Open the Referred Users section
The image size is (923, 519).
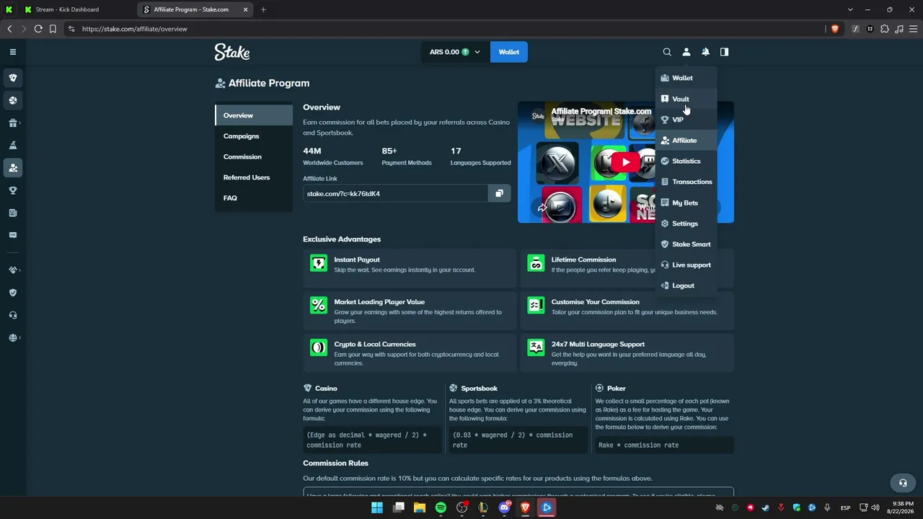254,177
